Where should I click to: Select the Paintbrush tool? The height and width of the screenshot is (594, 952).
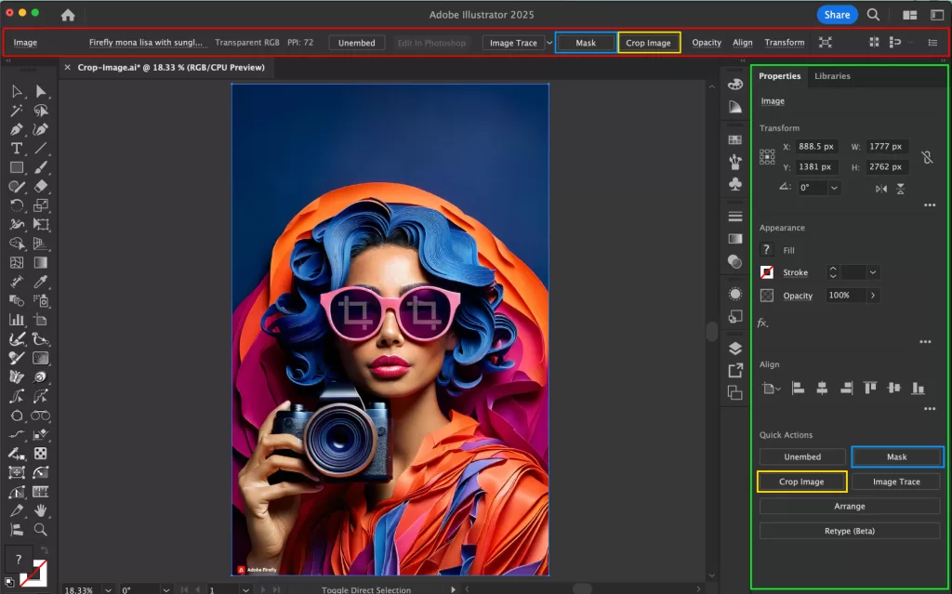point(41,167)
